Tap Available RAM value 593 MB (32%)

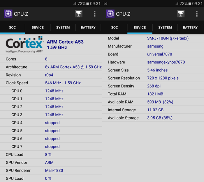(160, 102)
